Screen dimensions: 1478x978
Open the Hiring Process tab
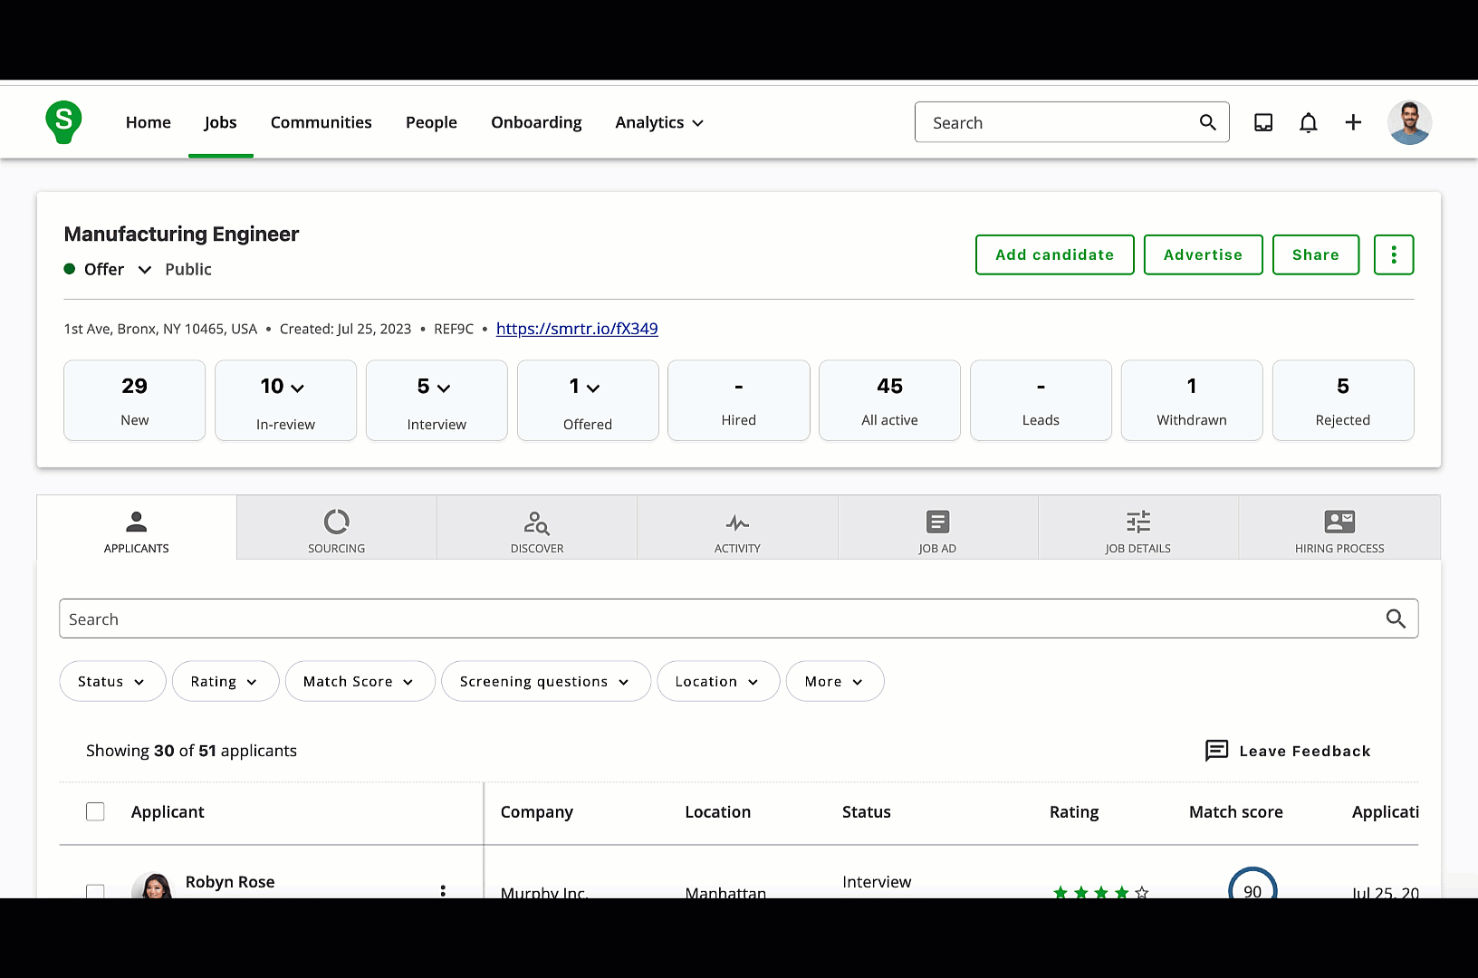(1339, 527)
